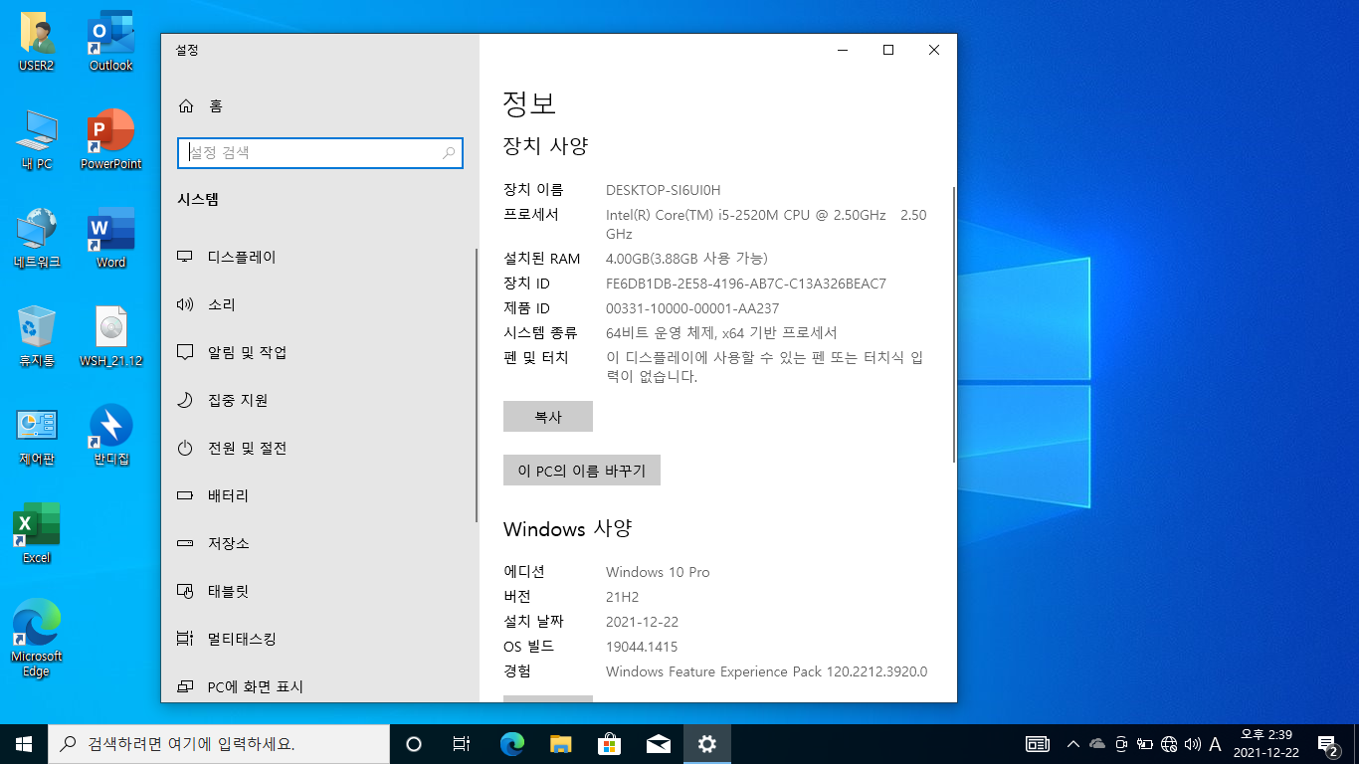1359x764 pixels.
Task: Click the edition value Windows 10 Pro
Action: click(x=658, y=572)
